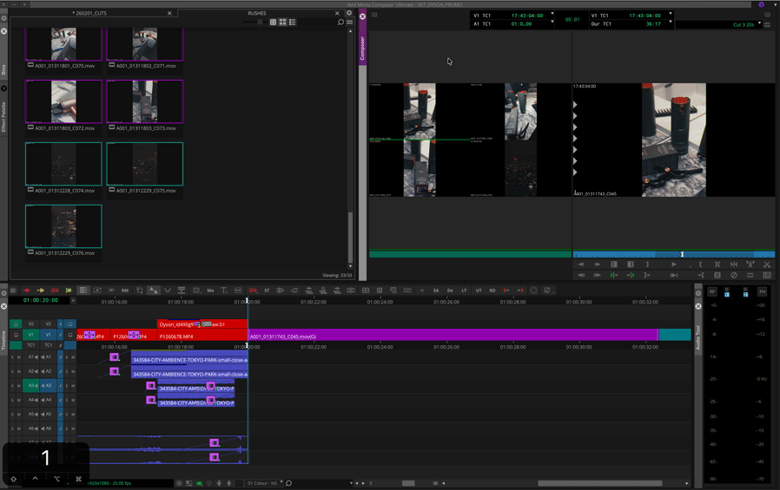Viewport: 780px width, 490px height.
Task: Open the Title tool (T icon)
Action: point(224,291)
